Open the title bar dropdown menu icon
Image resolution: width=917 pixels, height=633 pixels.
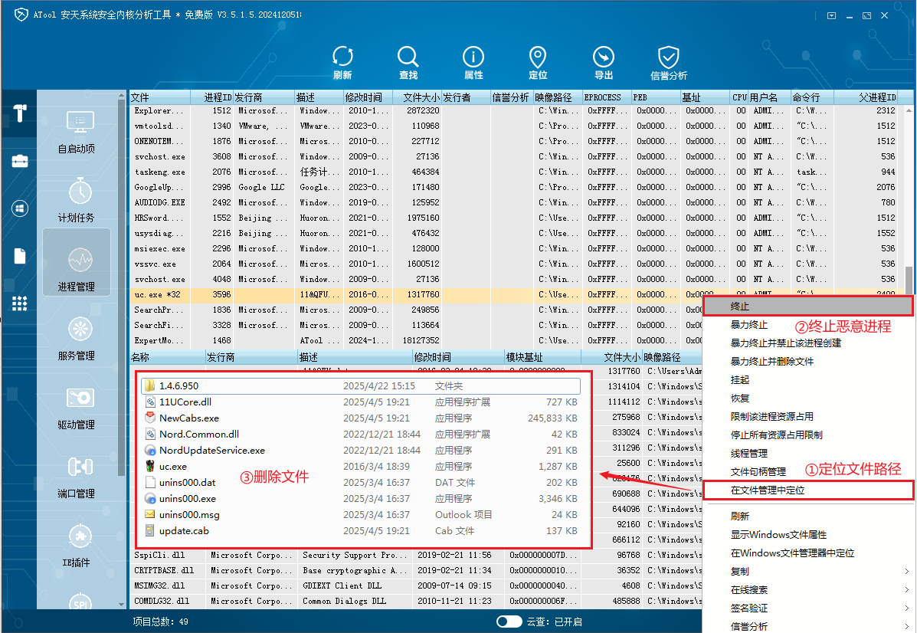coord(832,16)
